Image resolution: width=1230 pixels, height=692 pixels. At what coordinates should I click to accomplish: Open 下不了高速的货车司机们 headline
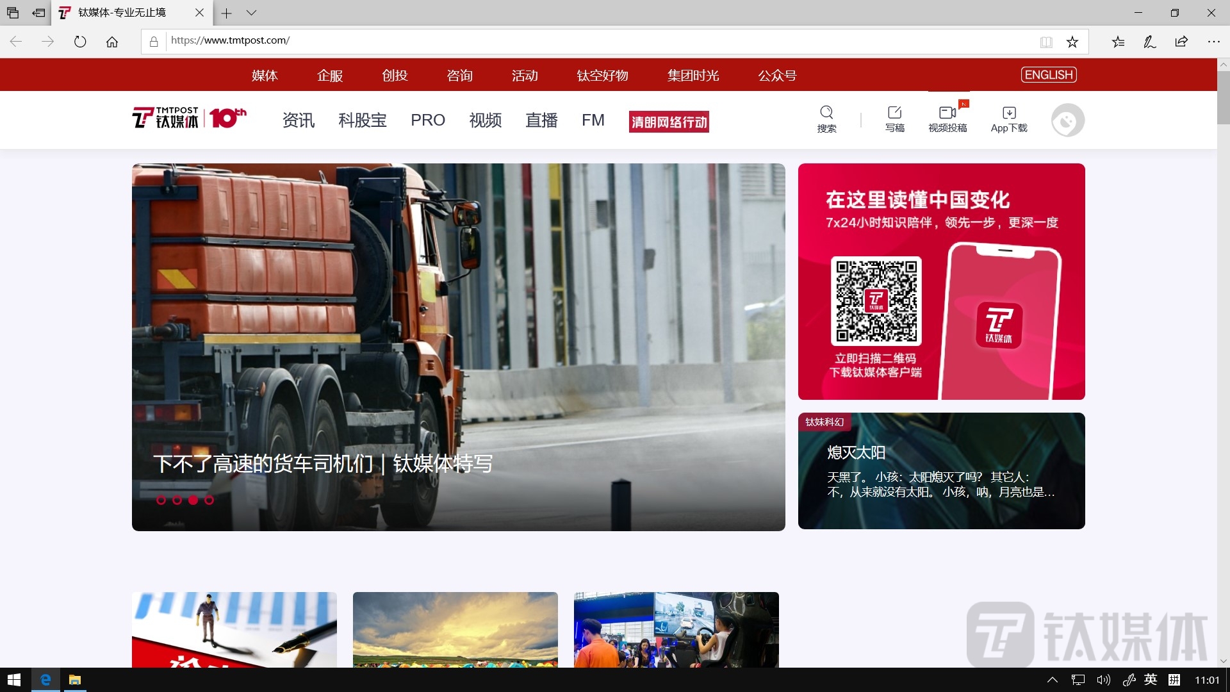(x=323, y=463)
